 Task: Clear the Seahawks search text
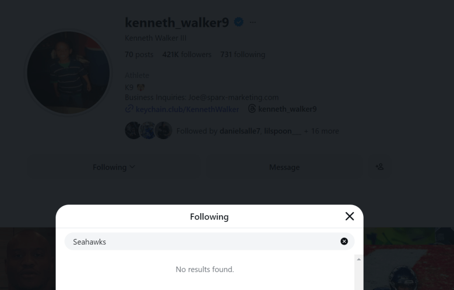tap(344, 241)
